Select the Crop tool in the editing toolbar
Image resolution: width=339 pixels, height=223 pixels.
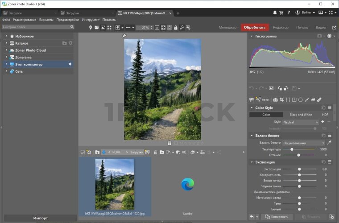[282, 99]
